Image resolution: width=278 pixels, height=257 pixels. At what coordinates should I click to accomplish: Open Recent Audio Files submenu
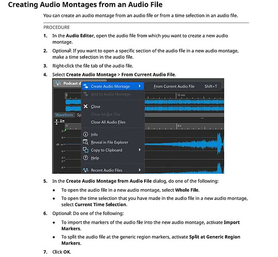[x=113, y=170]
